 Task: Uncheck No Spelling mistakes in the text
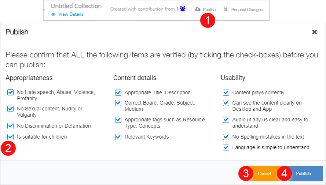pos(226,137)
